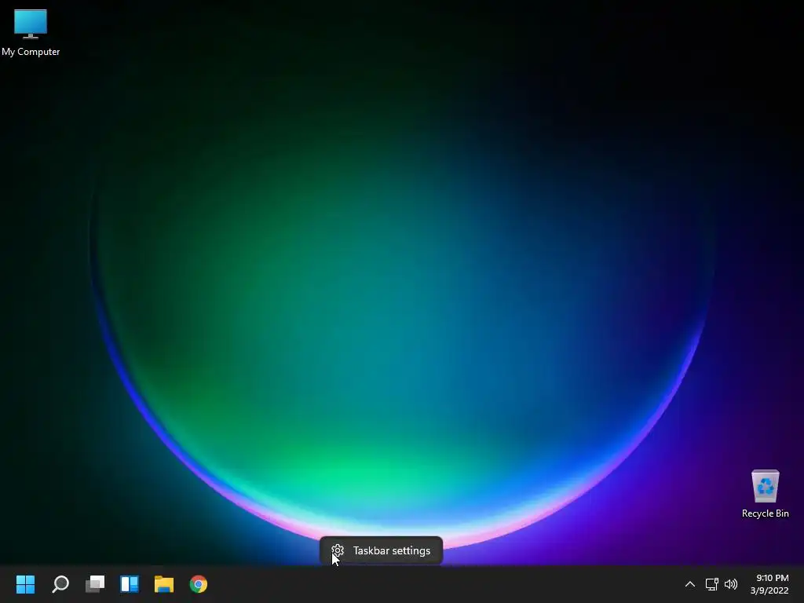Show hidden tray icons chevron
Viewport: 804px width, 603px height.
tap(690, 584)
